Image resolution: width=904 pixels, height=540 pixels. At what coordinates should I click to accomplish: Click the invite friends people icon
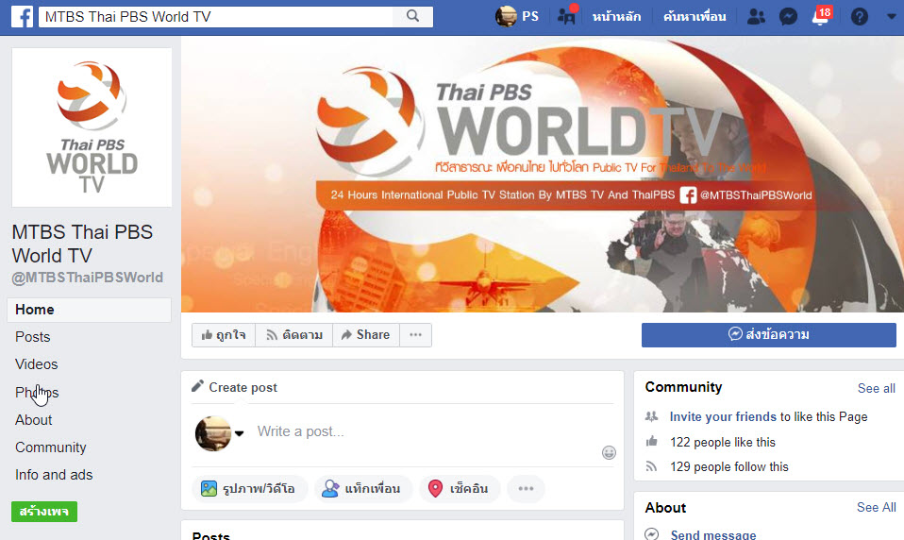[651, 416]
